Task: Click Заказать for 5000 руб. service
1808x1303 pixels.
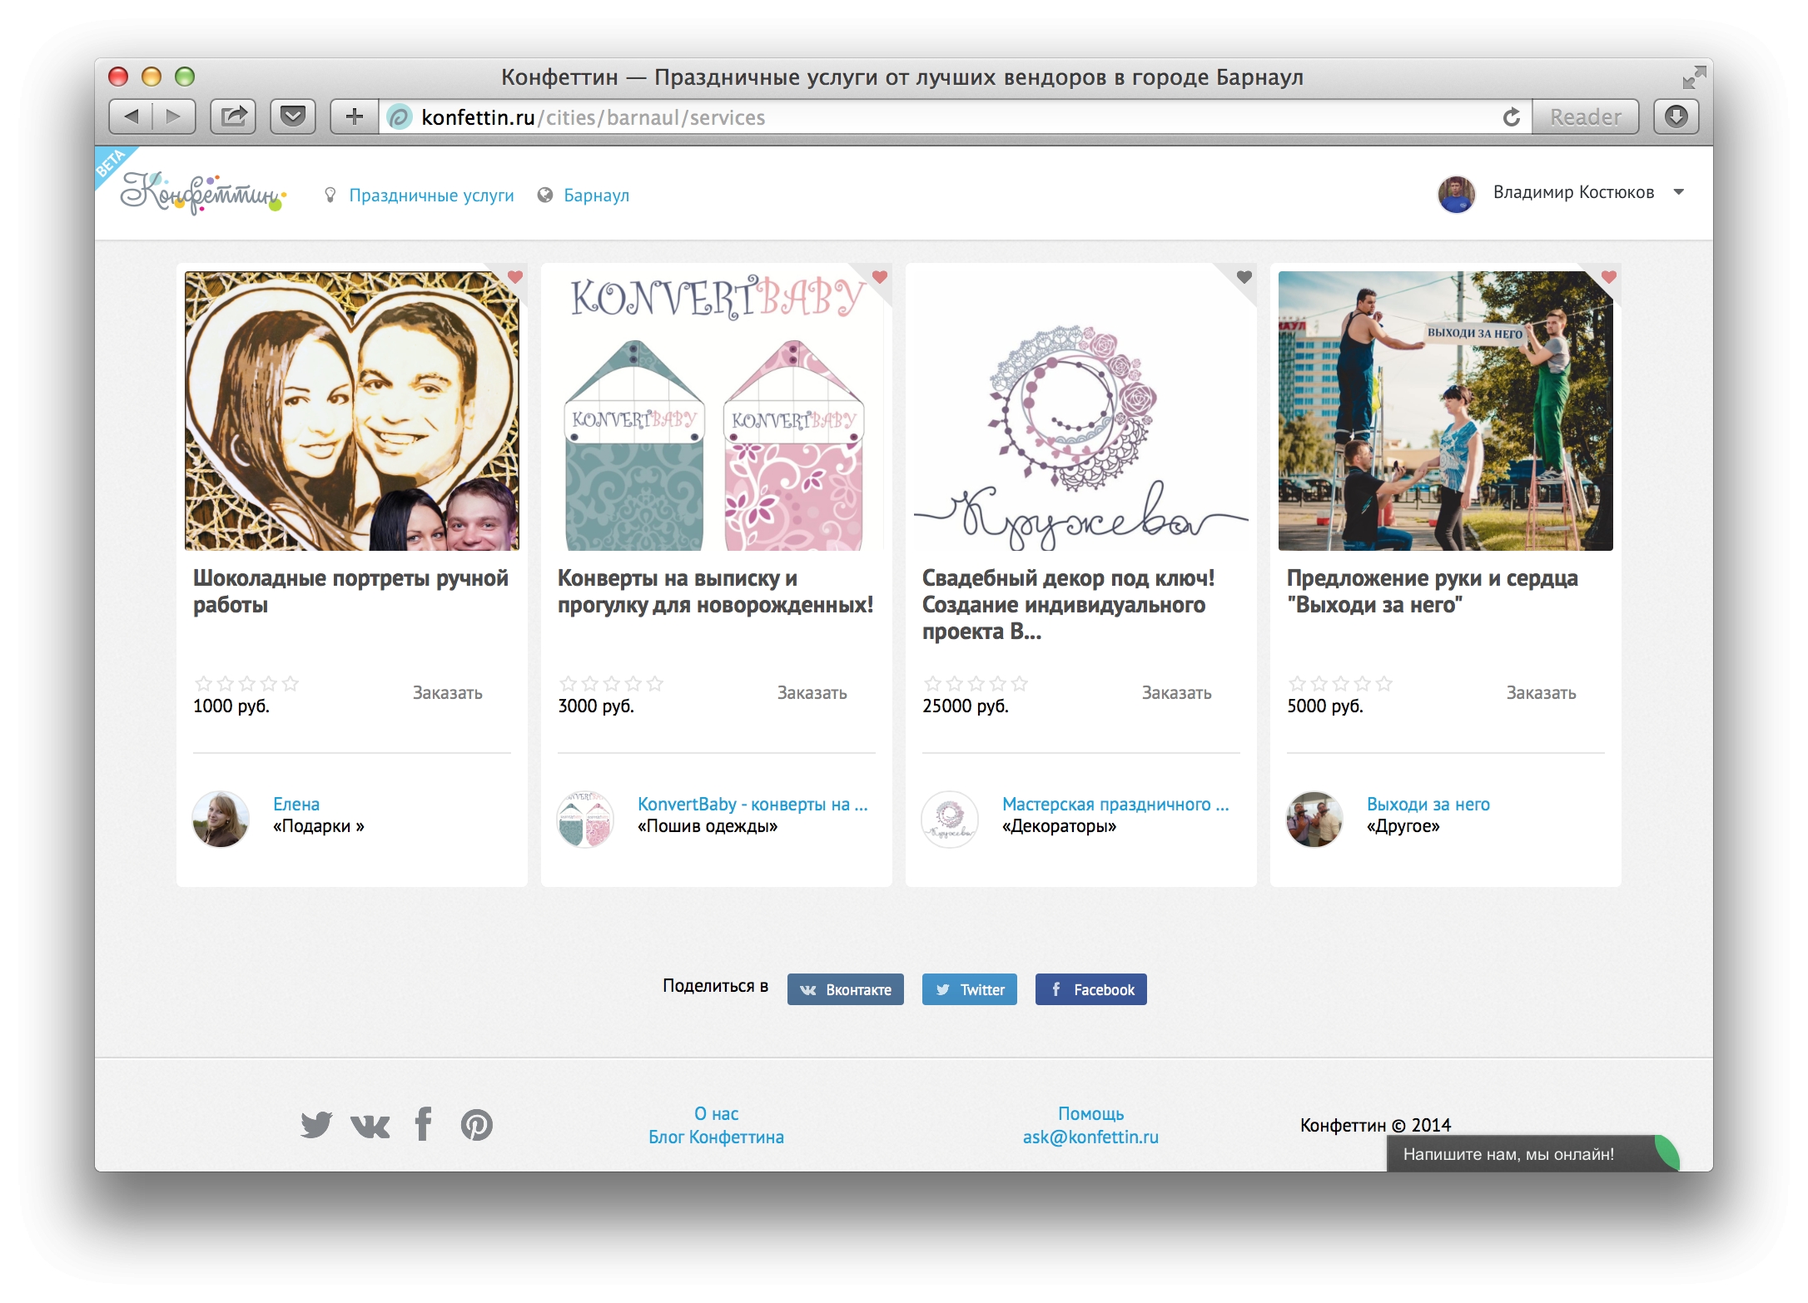Action: click(1542, 693)
